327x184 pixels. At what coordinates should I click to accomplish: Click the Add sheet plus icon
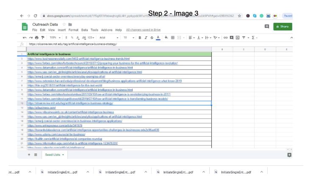(x=29, y=155)
